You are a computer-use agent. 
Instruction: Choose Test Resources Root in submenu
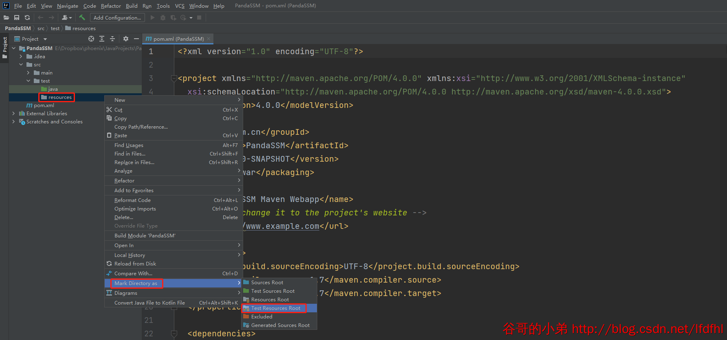(x=279, y=308)
